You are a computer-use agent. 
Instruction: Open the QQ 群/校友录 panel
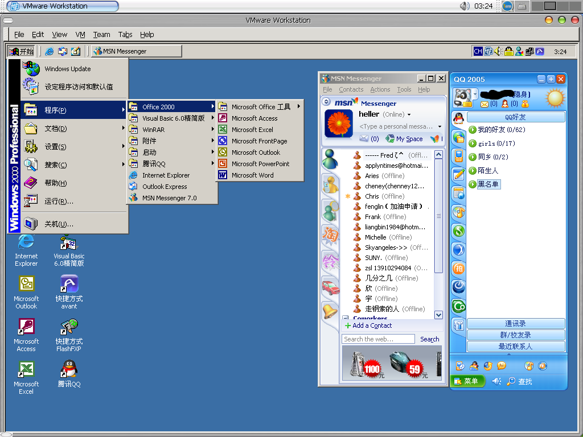point(516,335)
